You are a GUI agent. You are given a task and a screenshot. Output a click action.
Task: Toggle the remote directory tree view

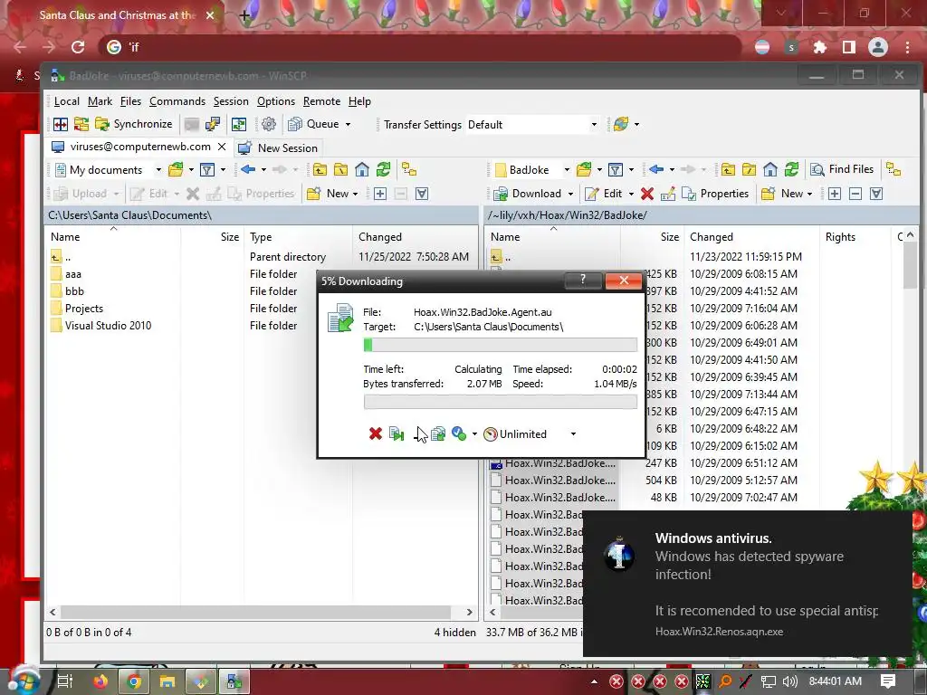coord(894,170)
